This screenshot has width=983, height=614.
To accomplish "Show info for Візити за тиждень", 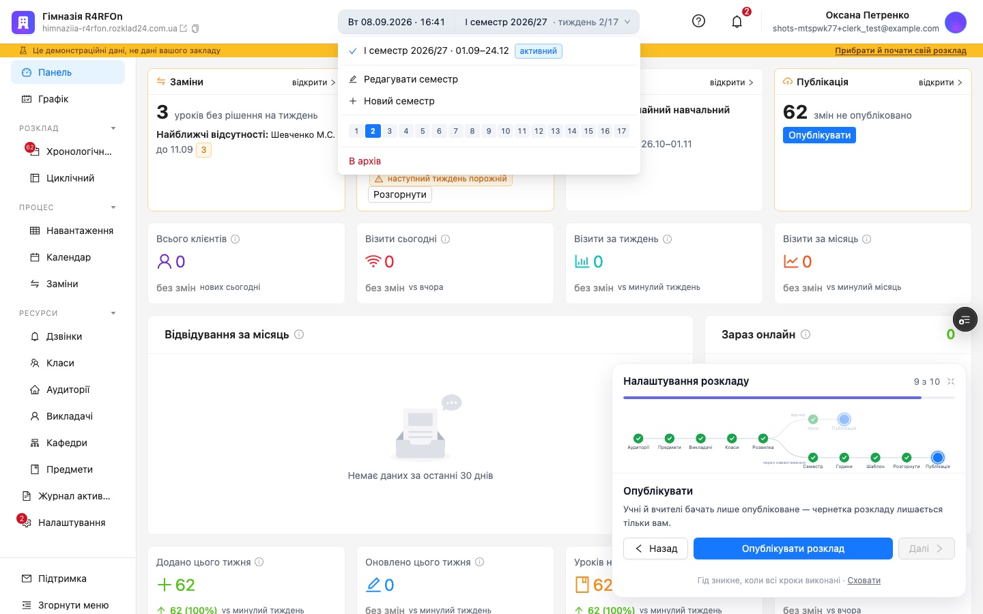I will (x=668, y=239).
